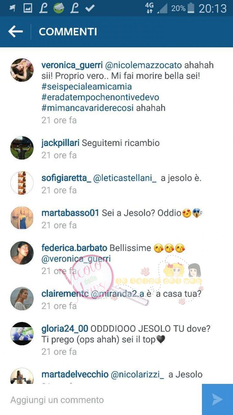This screenshot has height=415, width=233.
Task: Open gloria24_00's avatar
Action: click(22, 334)
